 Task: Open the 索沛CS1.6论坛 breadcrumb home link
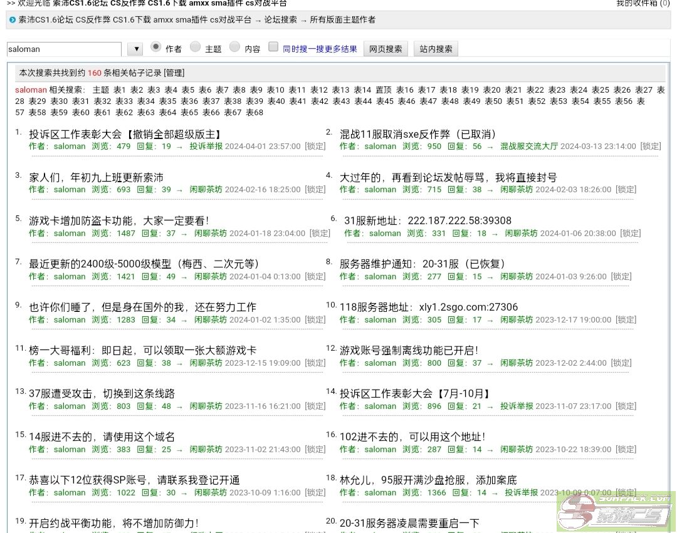135,20
